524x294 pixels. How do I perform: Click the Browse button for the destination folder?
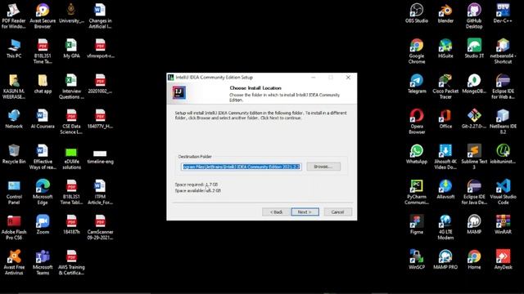click(323, 167)
